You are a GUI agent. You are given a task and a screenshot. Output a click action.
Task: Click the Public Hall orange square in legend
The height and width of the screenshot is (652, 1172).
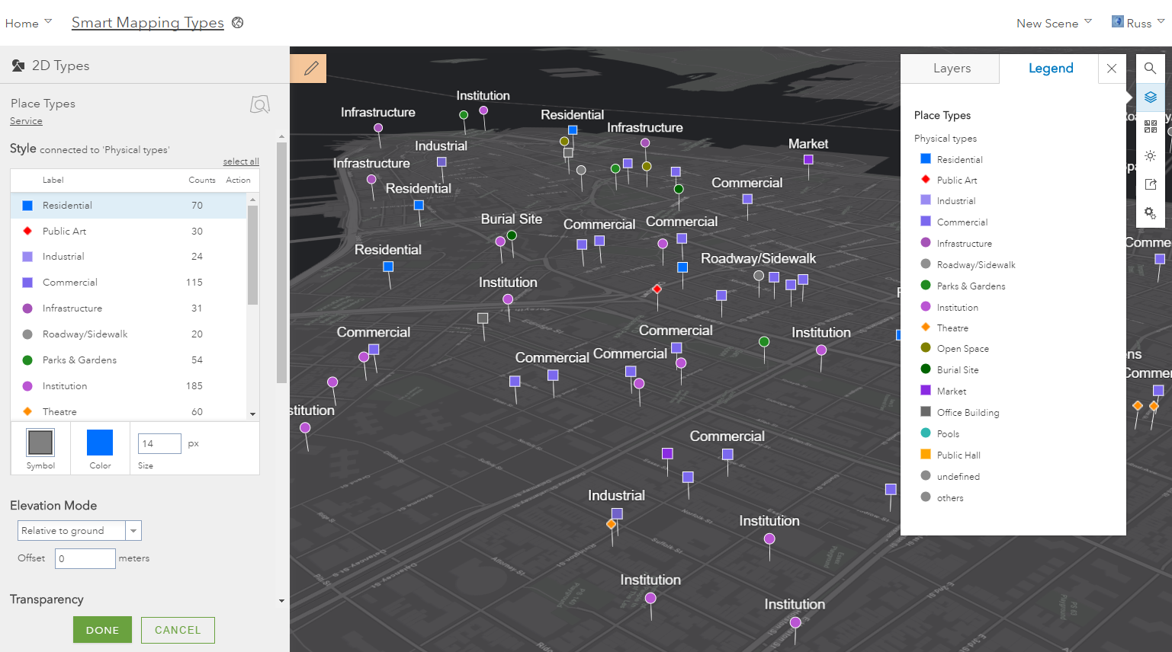926,455
